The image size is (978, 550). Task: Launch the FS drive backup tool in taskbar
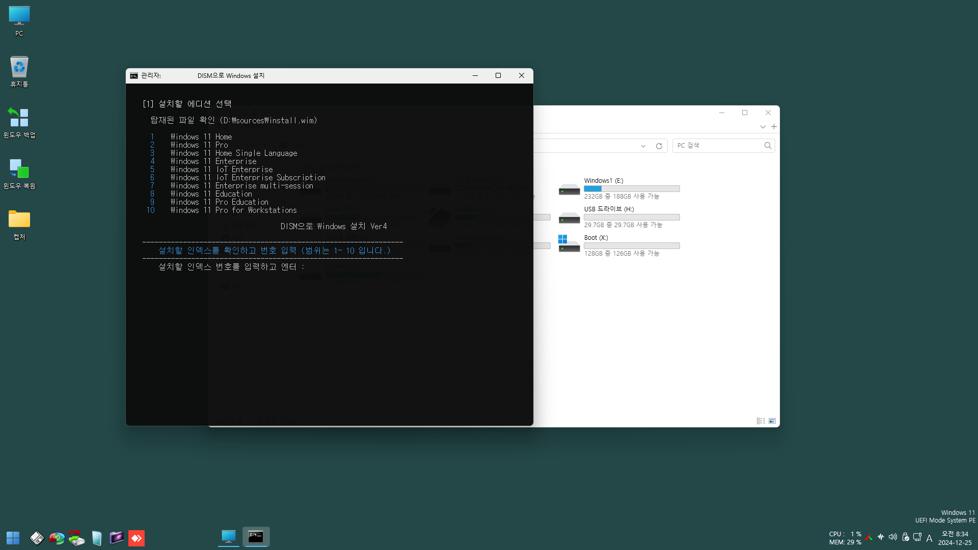click(76, 538)
